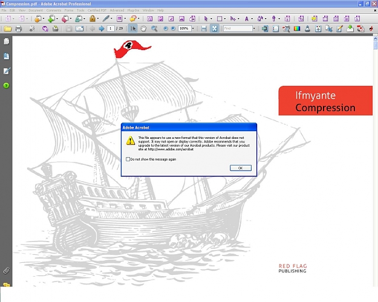Click the Email envelope icon
Viewport: 378px width, 302px height.
79,28
